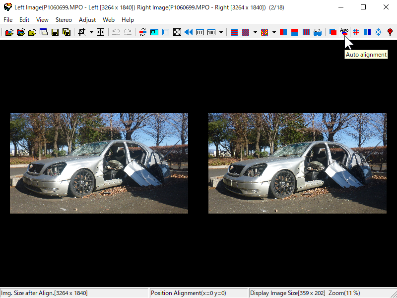
Task: Open the Adjust menu
Action: [x=87, y=20]
